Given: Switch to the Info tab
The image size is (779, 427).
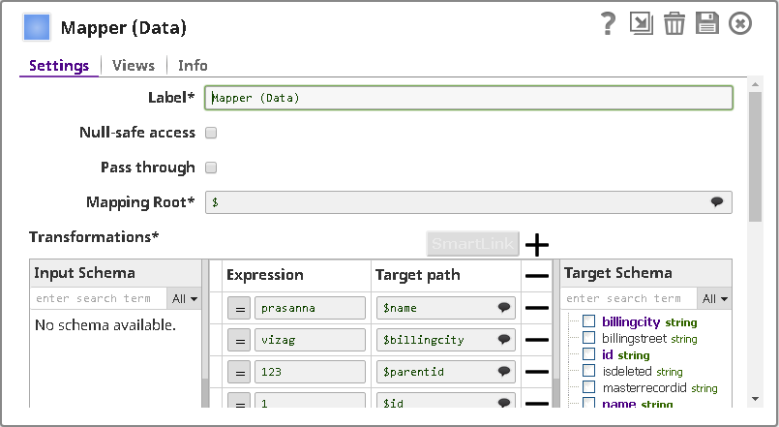Looking at the screenshot, I should [x=193, y=65].
